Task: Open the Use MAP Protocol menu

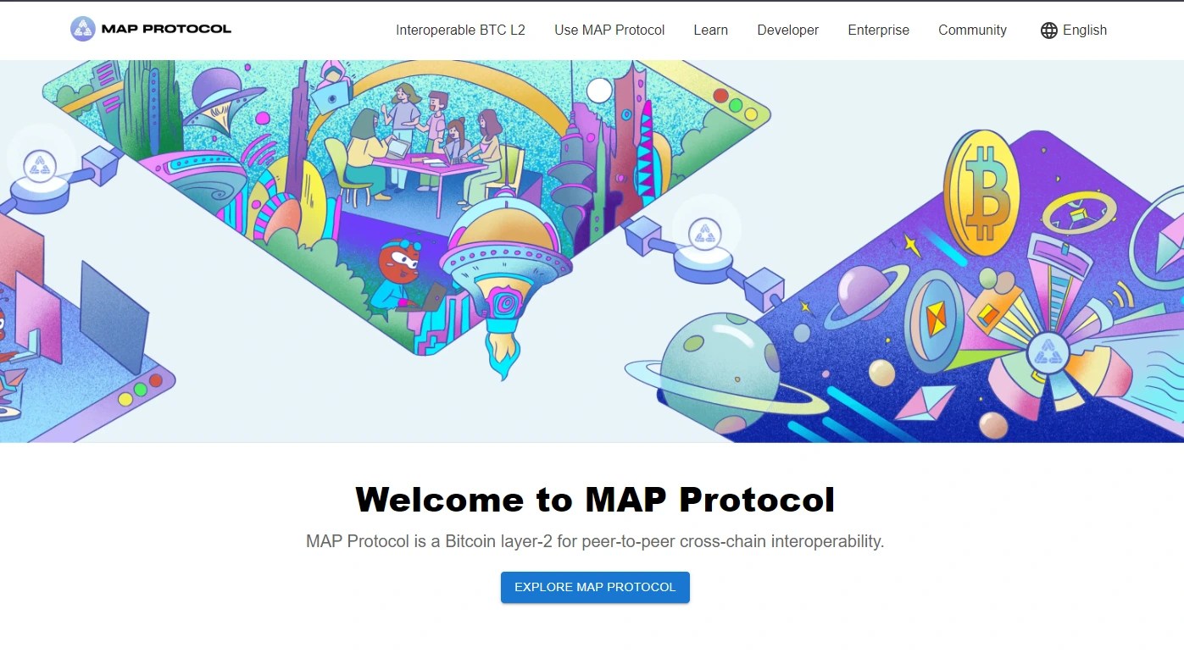Action: (x=609, y=30)
